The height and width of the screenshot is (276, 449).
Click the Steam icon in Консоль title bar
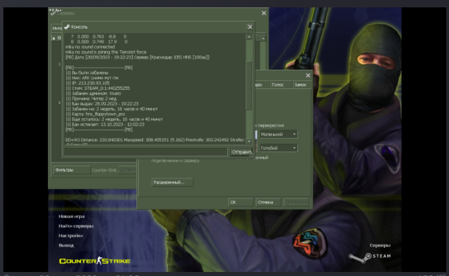(67, 27)
